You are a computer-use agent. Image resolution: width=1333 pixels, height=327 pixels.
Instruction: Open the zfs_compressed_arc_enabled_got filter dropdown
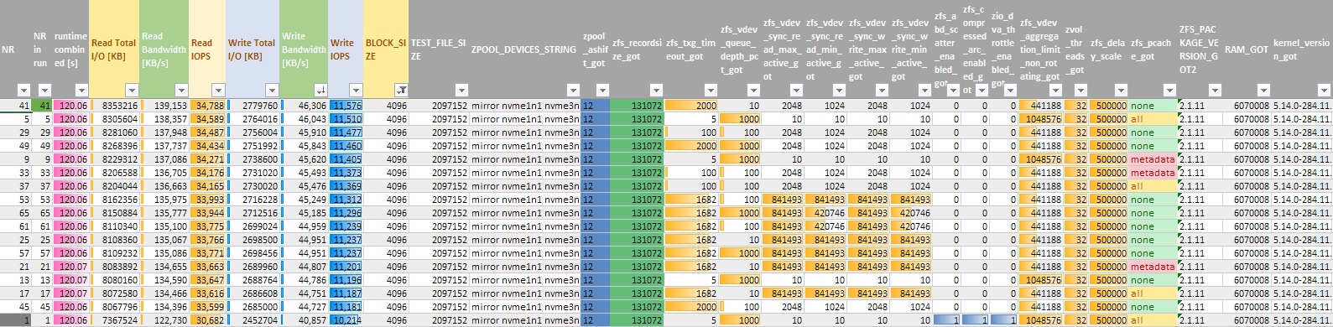click(x=981, y=90)
